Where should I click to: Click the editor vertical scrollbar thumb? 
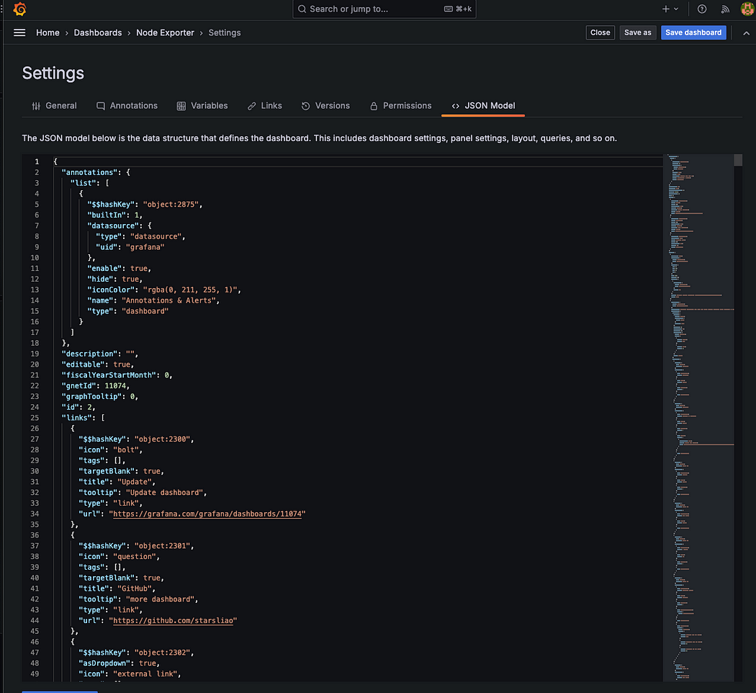(x=738, y=160)
